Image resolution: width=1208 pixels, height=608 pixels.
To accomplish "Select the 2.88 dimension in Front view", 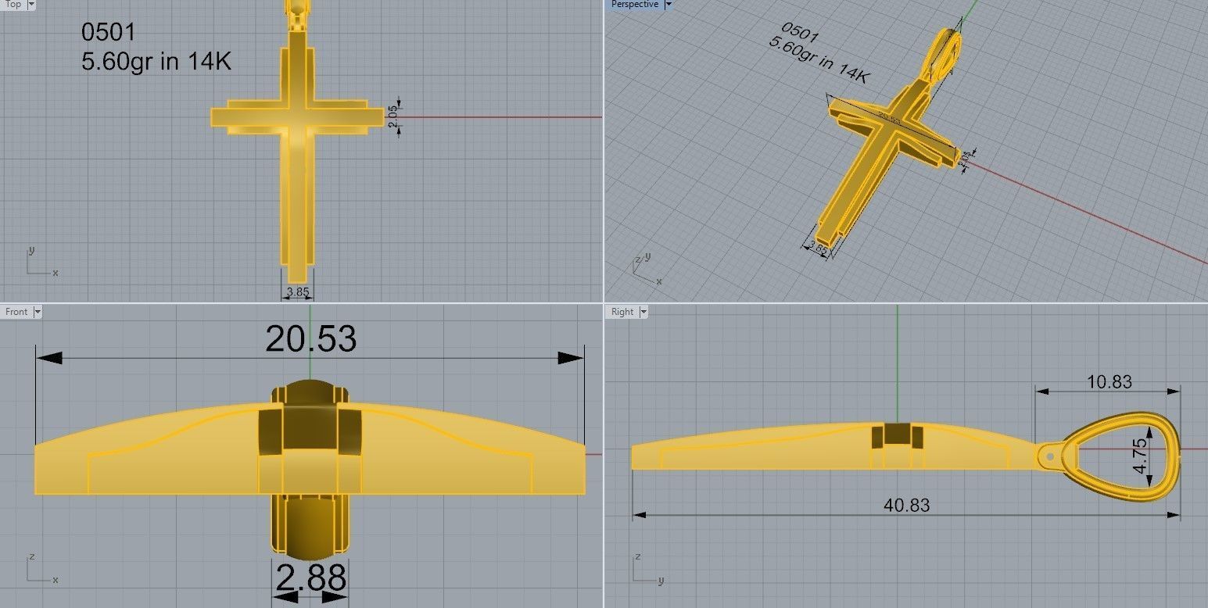I will (x=310, y=578).
